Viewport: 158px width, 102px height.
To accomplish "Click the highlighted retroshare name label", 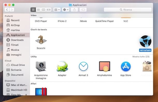I will click(145, 50).
